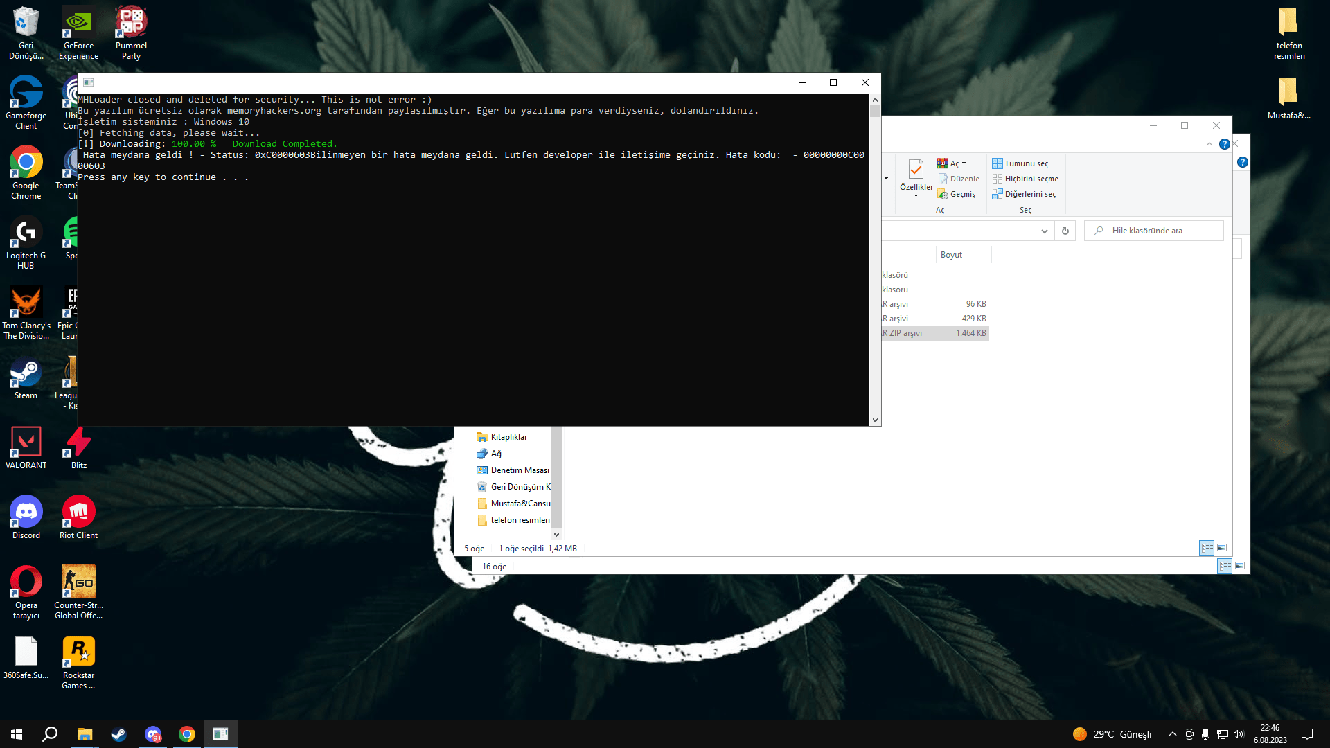Open the notification center icon
Screen dimensions: 1330x748
1307,734
